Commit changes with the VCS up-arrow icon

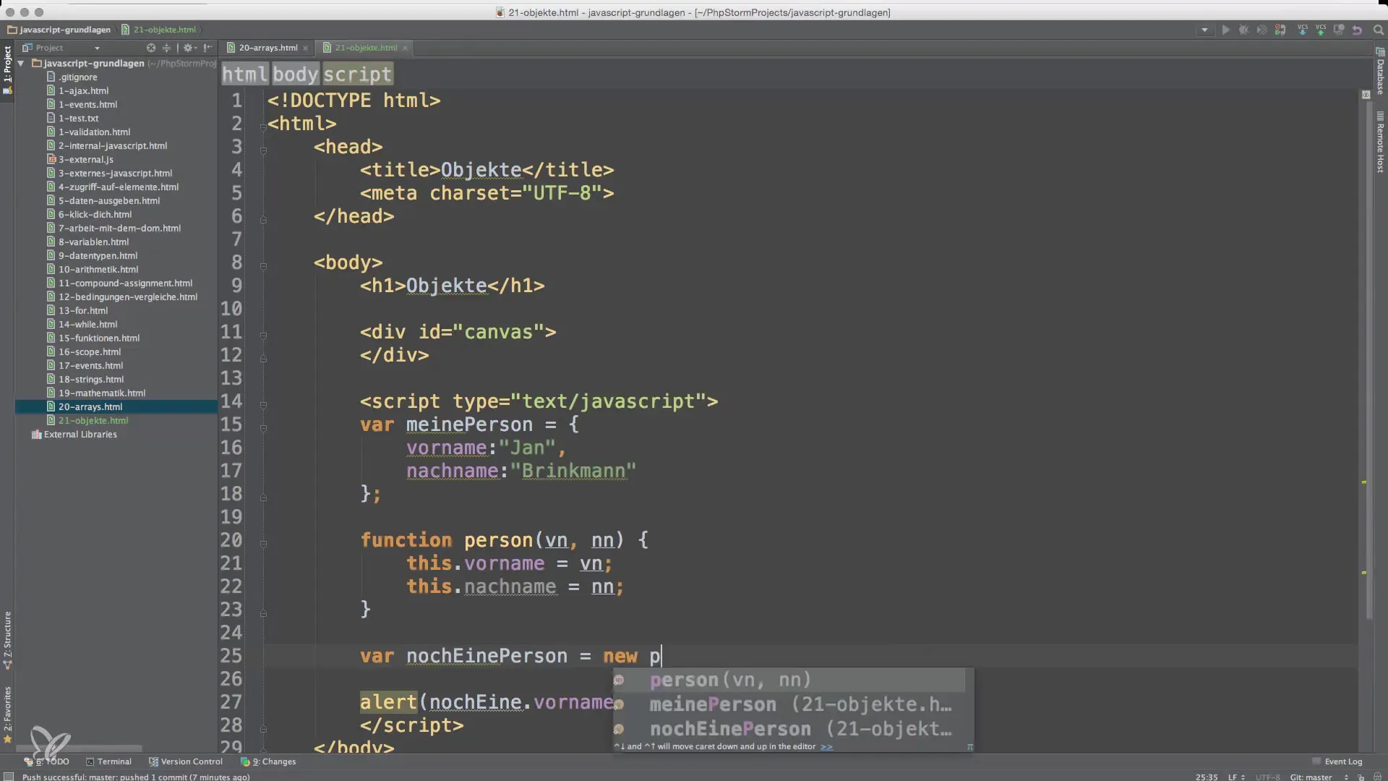tap(1321, 30)
